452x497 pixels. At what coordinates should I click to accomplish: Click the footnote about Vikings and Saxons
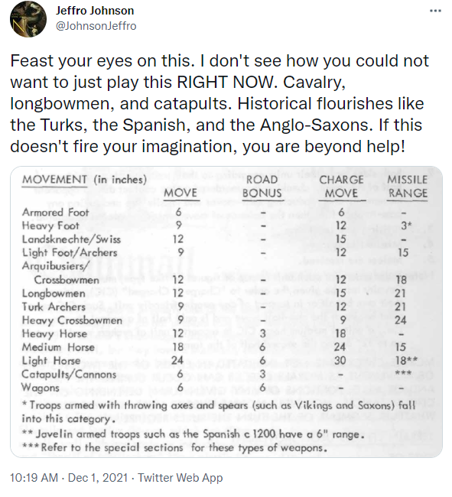[219, 411]
